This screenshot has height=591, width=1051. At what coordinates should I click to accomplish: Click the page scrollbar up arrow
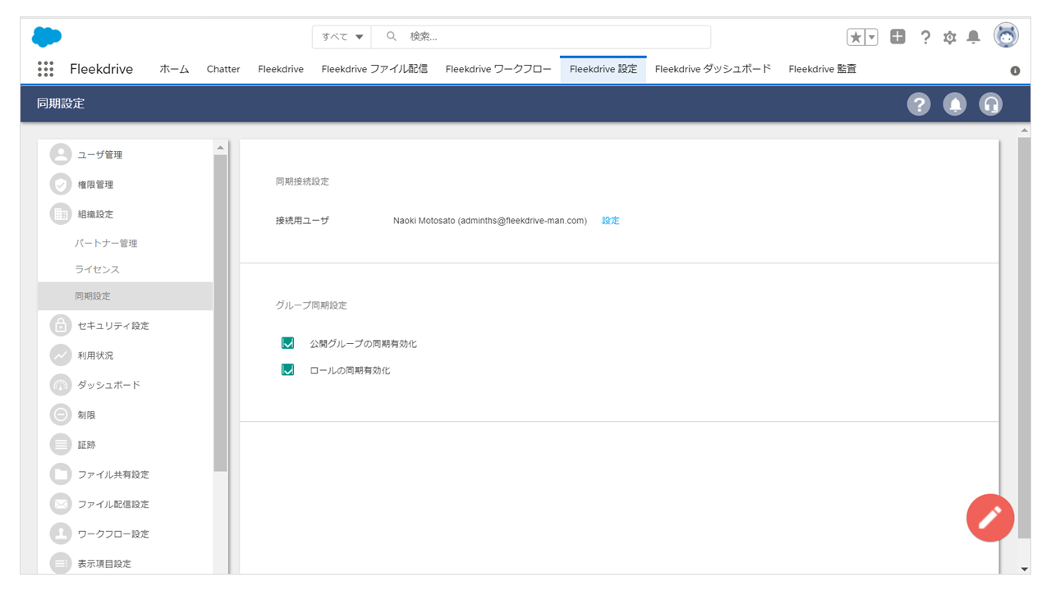point(1024,131)
